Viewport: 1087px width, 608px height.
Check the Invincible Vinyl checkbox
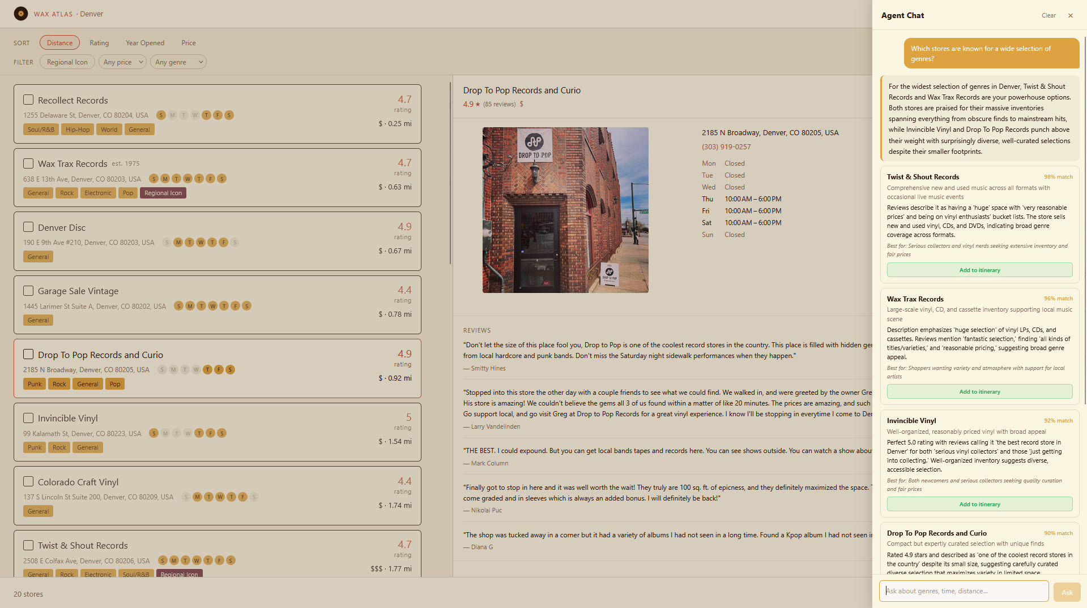[28, 418]
